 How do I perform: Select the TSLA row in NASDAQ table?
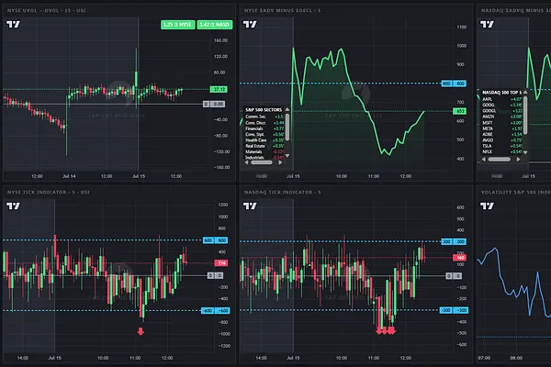pos(501,146)
